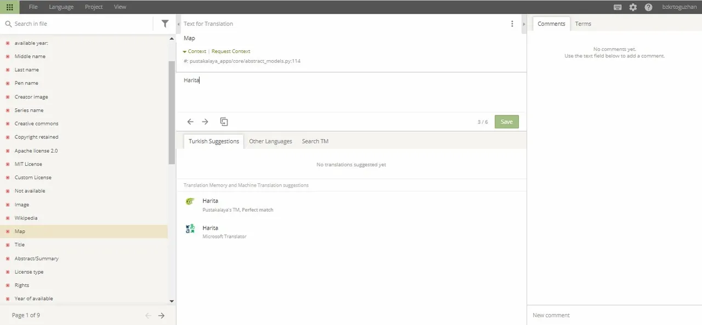The height and width of the screenshot is (325, 702).
Task: Click the copy source icon
Action: click(x=224, y=121)
